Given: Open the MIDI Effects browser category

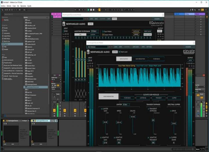Looking at the screenshot, I should pyautogui.click(x=7, y=39).
